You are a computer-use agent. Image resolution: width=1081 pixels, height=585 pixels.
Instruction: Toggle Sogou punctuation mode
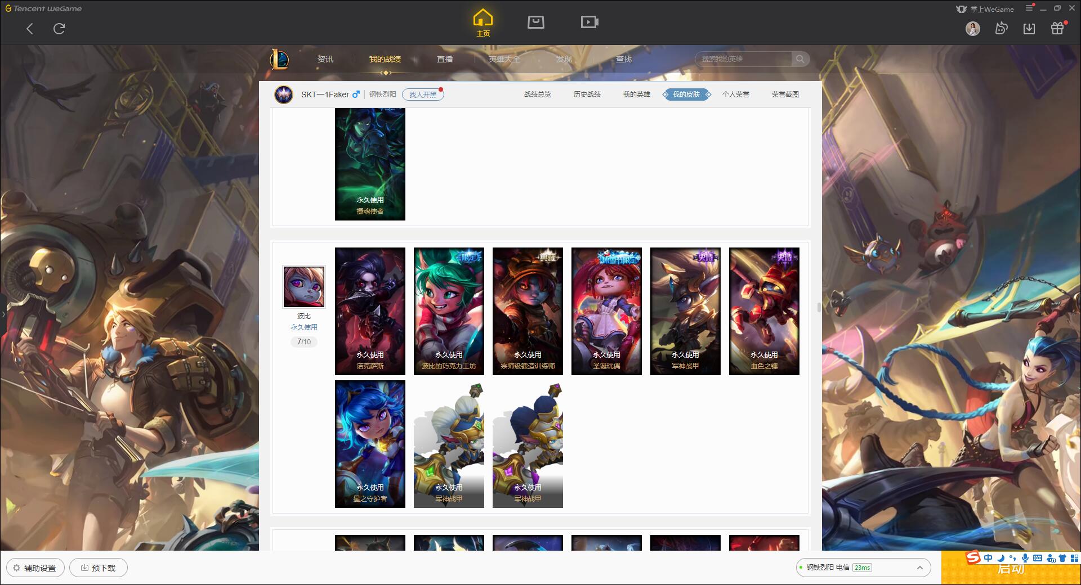pos(1012,558)
